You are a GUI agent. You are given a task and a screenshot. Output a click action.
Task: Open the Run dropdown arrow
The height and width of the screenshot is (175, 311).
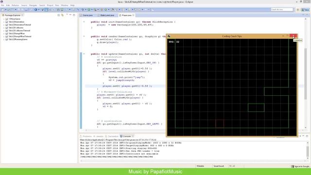click(x=92, y=10)
